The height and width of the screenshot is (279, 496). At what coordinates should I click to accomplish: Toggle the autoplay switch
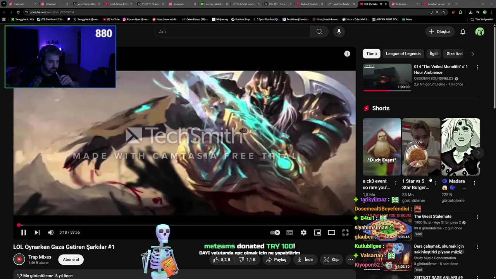click(x=275, y=232)
